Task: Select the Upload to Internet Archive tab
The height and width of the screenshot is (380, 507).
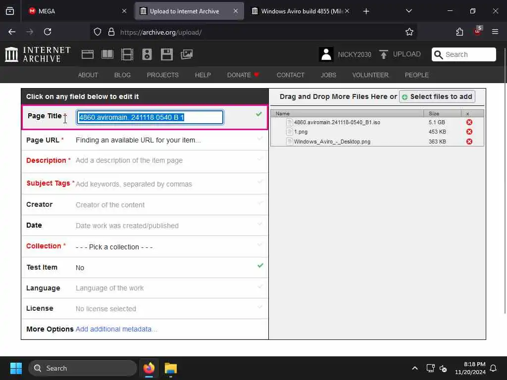Action: pyautogui.click(x=189, y=11)
